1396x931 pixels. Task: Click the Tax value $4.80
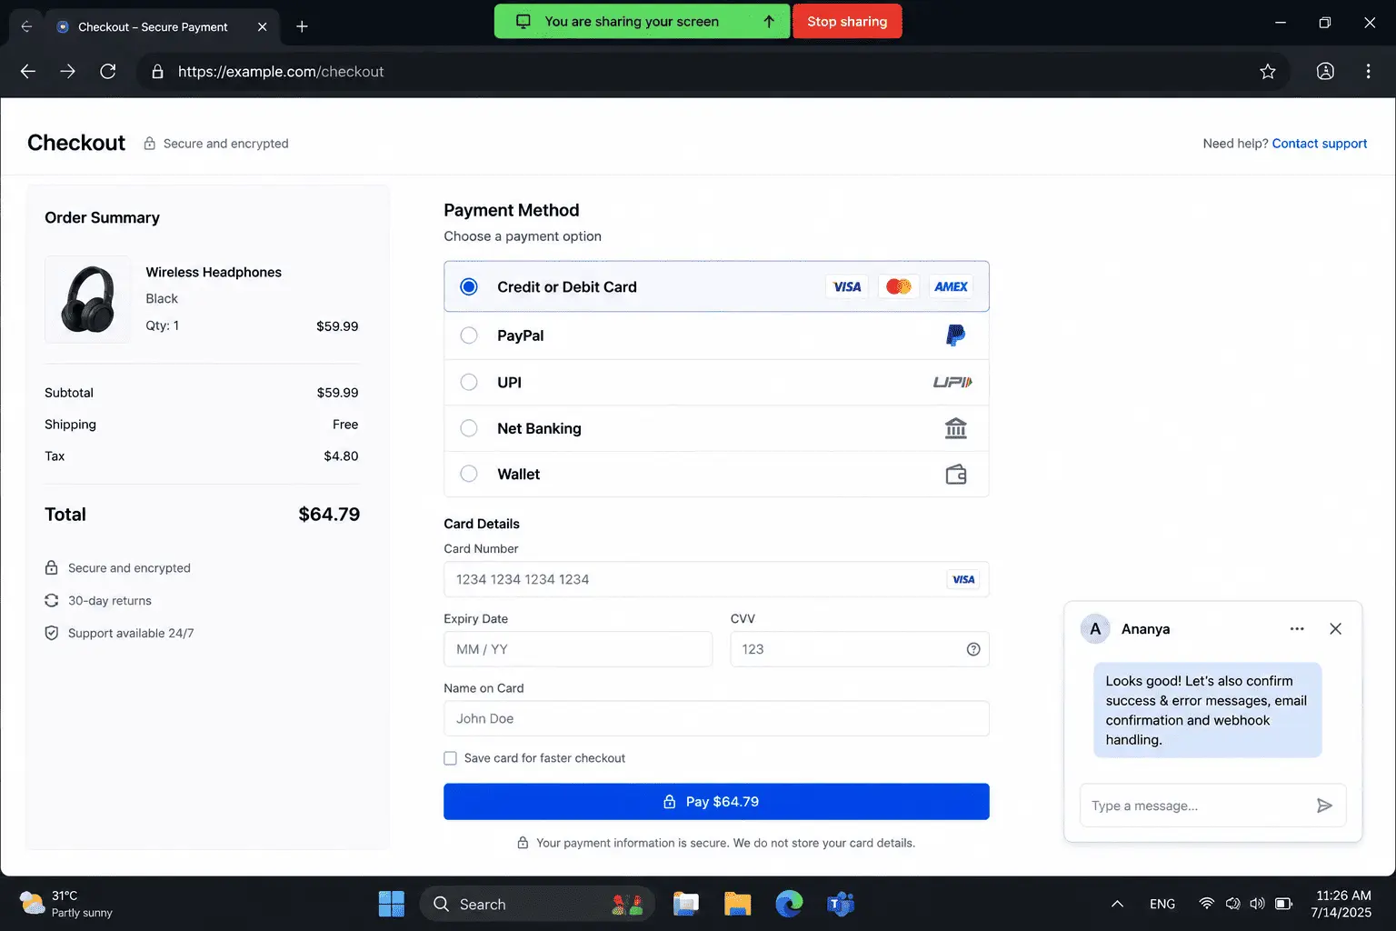[341, 456]
